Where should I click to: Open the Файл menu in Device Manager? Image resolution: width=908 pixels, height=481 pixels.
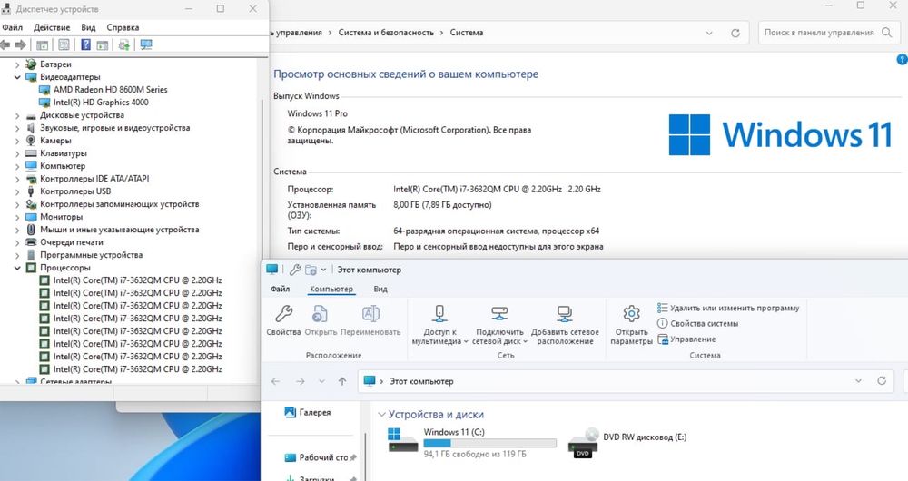point(12,27)
